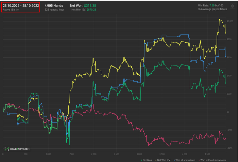The height and width of the screenshot is (162, 238).
Task: Open graph settings gear icon
Action: (x=232, y=5)
